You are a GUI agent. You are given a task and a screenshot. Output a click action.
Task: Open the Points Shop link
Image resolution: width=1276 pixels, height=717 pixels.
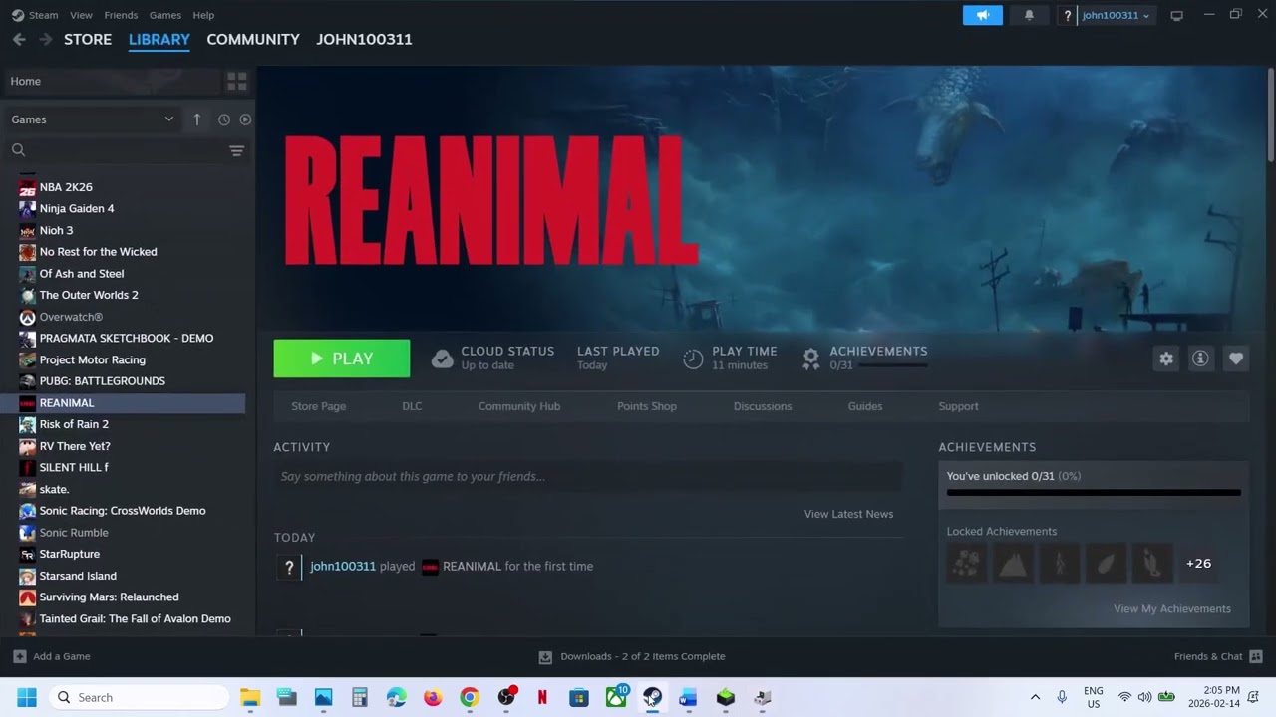tap(647, 406)
